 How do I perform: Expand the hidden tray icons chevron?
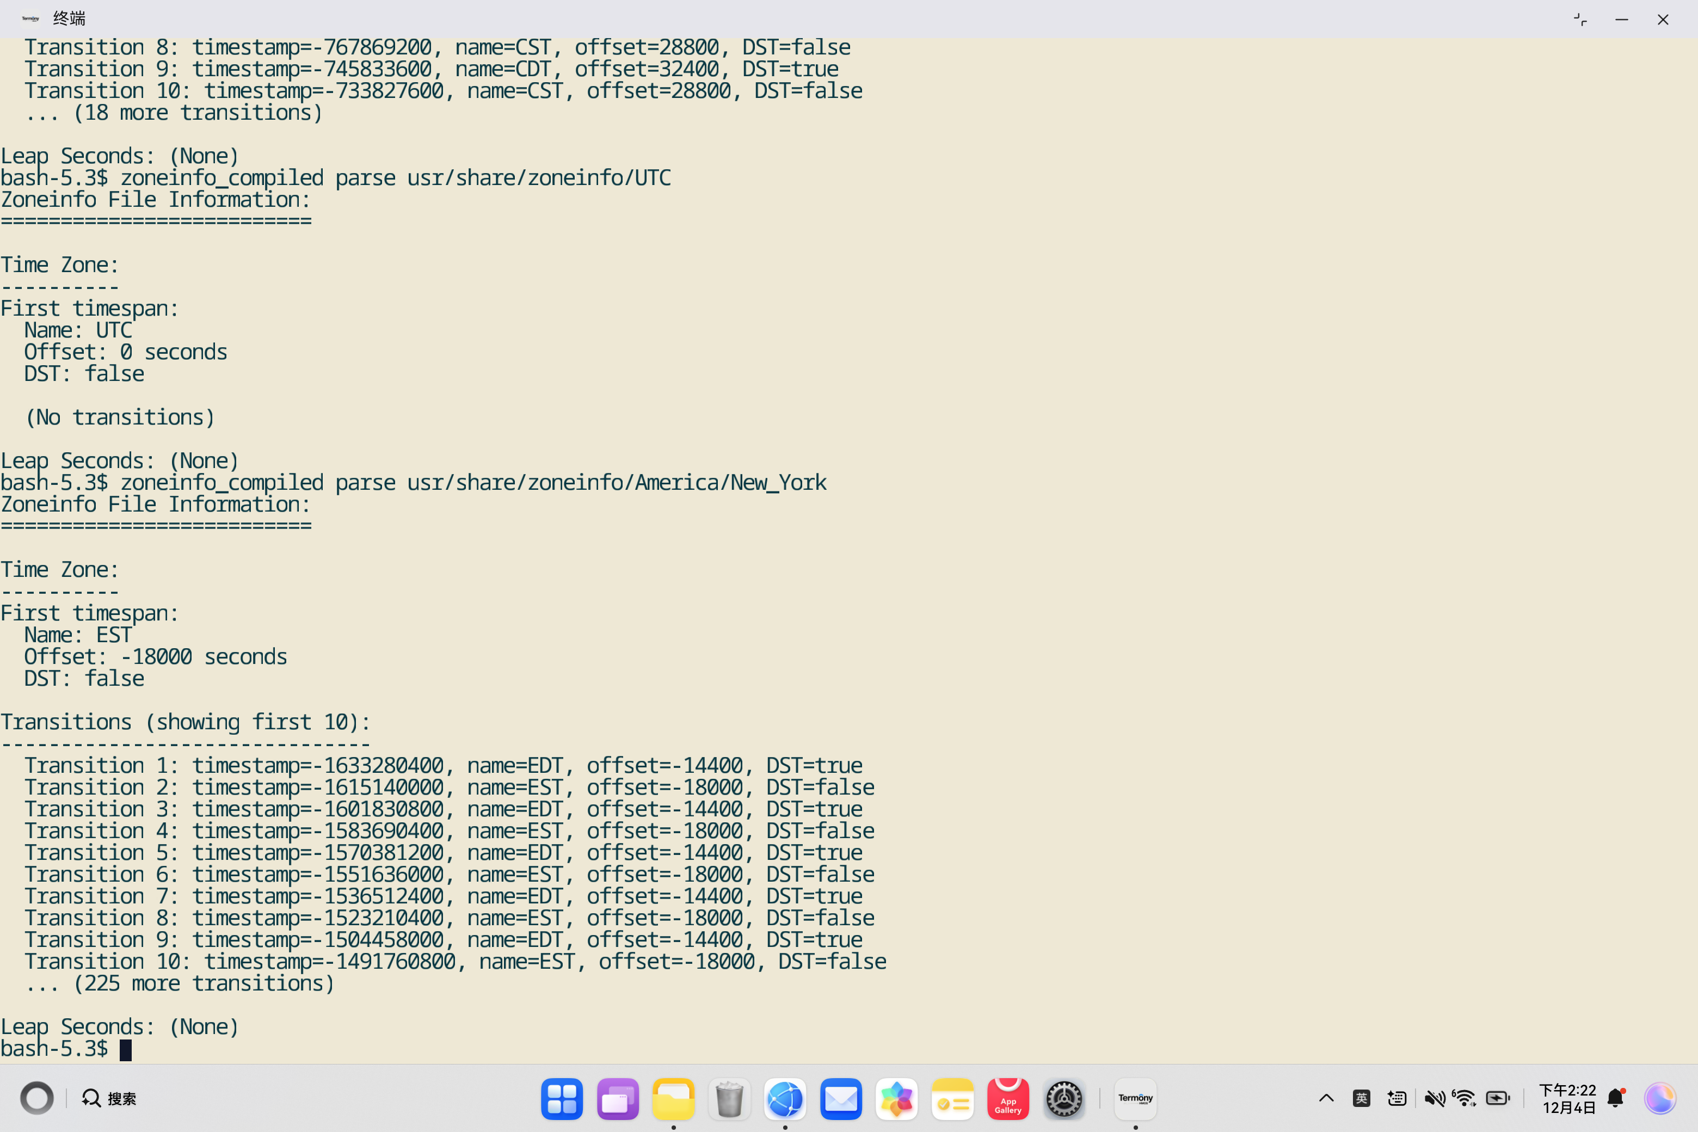1326,1099
